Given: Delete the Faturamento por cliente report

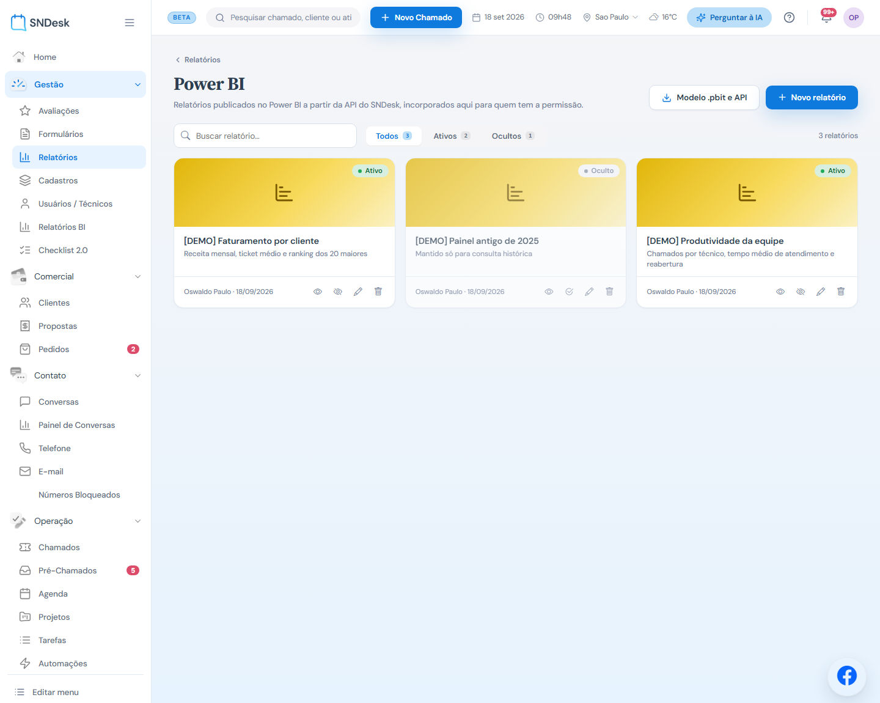Looking at the screenshot, I should click(378, 292).
